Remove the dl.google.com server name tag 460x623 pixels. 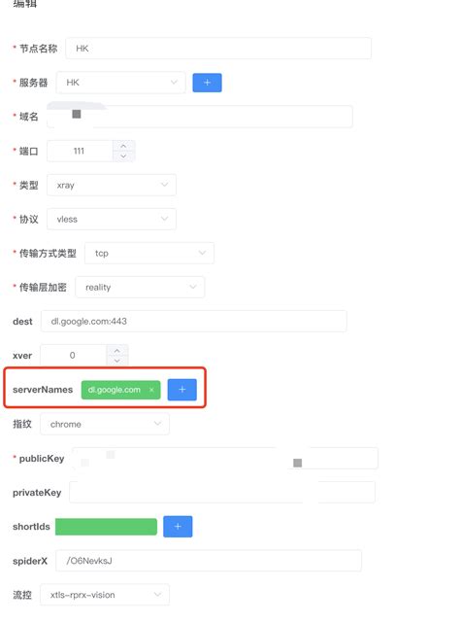tap(151, 390)
